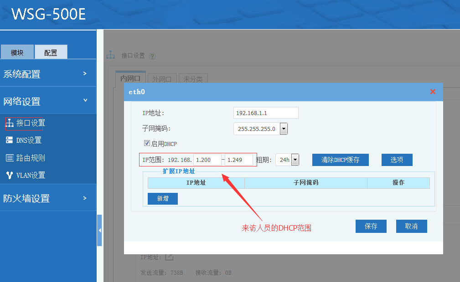Click the 新增 button to add IP
Viewport: 460px width, 282px height.
[162, 199]
